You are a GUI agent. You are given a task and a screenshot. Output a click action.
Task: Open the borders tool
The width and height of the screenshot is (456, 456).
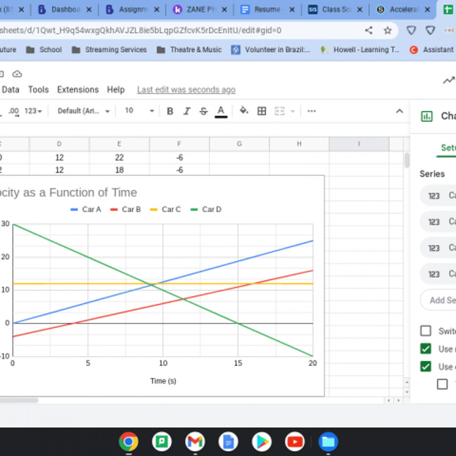(262, 111)
